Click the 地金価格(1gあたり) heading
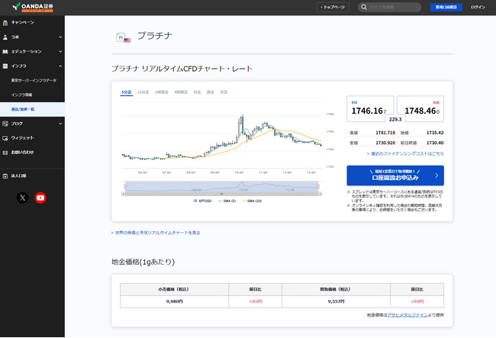 tap(143, 262)
